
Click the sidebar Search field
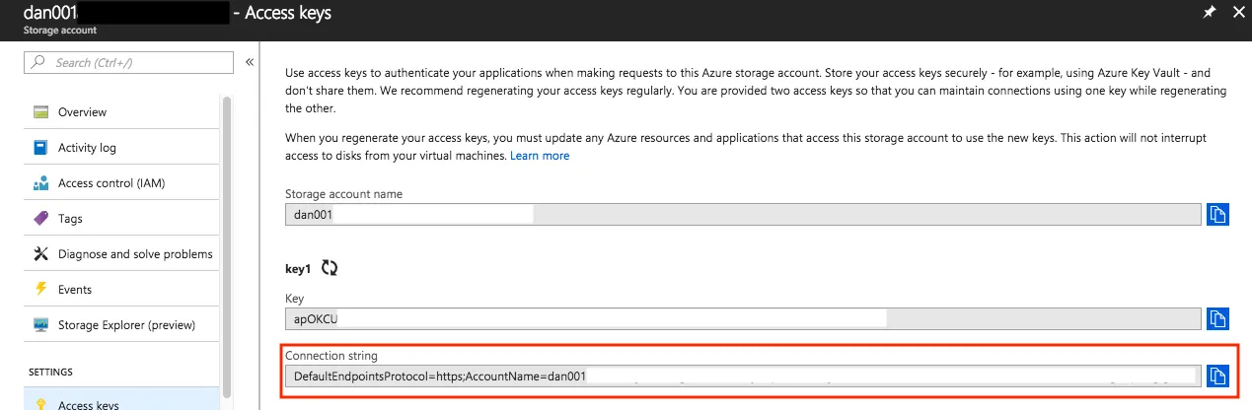point(128,62)
